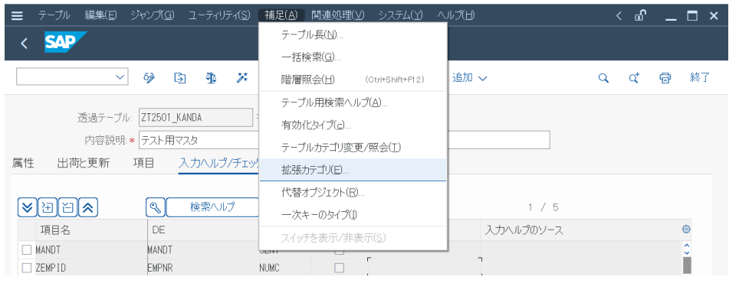The image size is (729, 293).
Task: Click the SAP back arrow icon
Action: tap(25, 44)
